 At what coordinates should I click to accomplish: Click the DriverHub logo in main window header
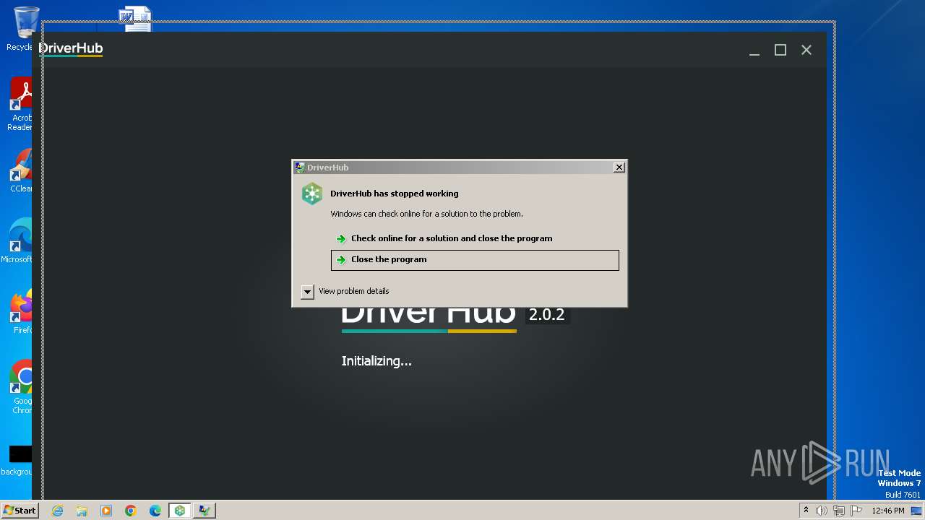click(71, 49)
